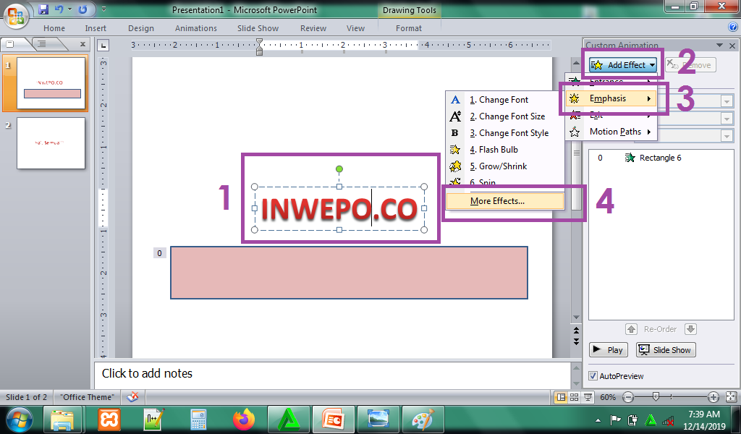
Task: Open the Review ribbon tab
Action: [x=313, y=28]
